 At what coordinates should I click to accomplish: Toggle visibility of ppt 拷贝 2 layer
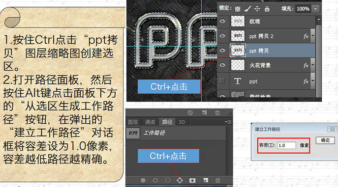pyautogui.click(x=222, y=36)
